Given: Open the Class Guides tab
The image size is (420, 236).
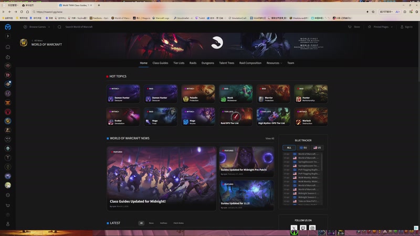Looking at the screenshot, I should pos(160,63).
